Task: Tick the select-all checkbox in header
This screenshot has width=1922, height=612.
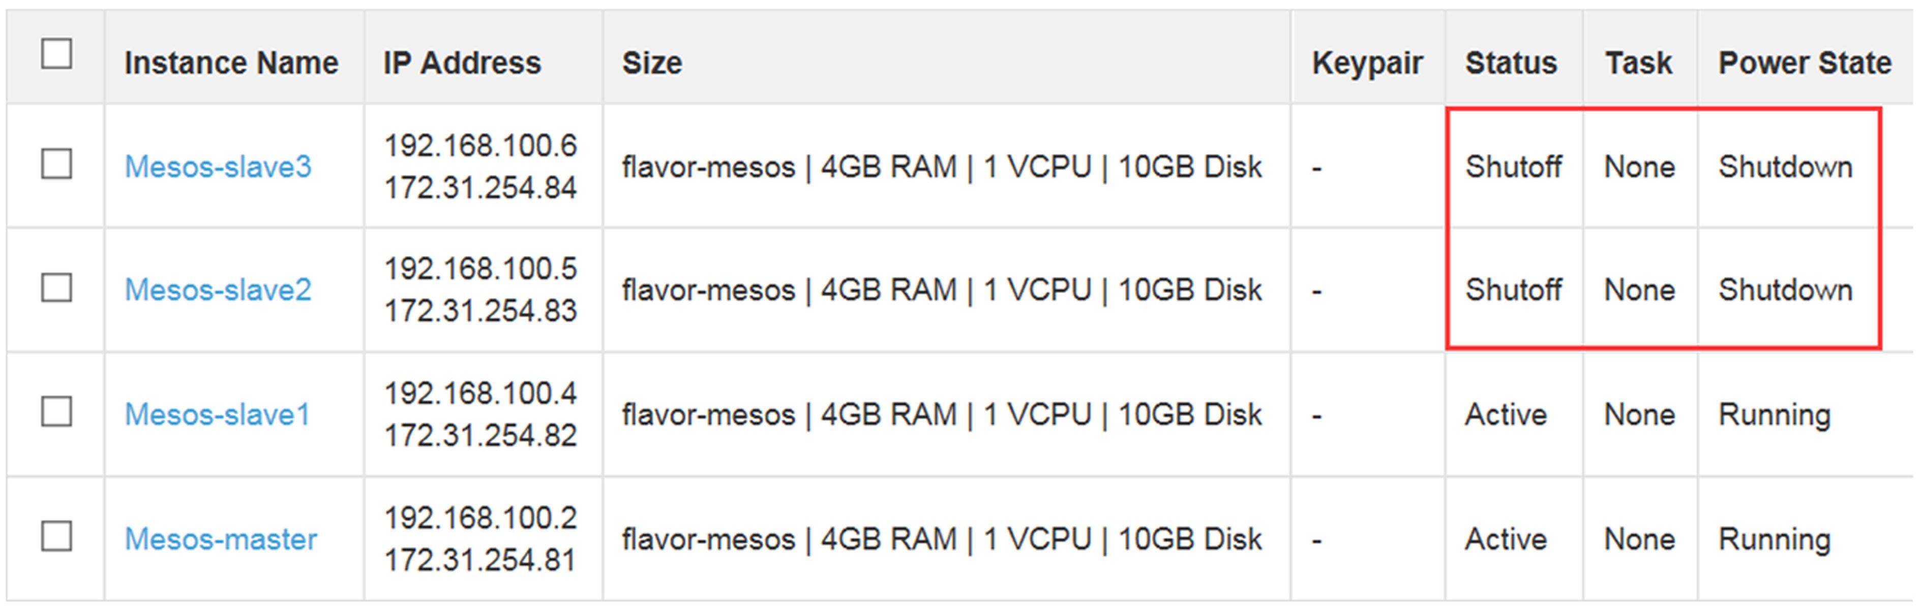Action: [57, 54]
